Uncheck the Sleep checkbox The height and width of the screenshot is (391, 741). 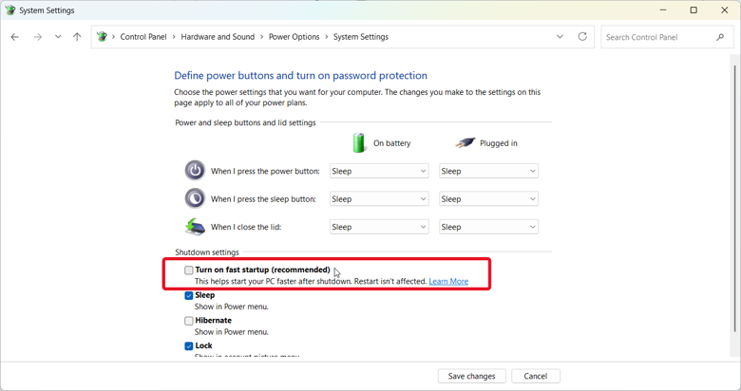tap(188, 295)
